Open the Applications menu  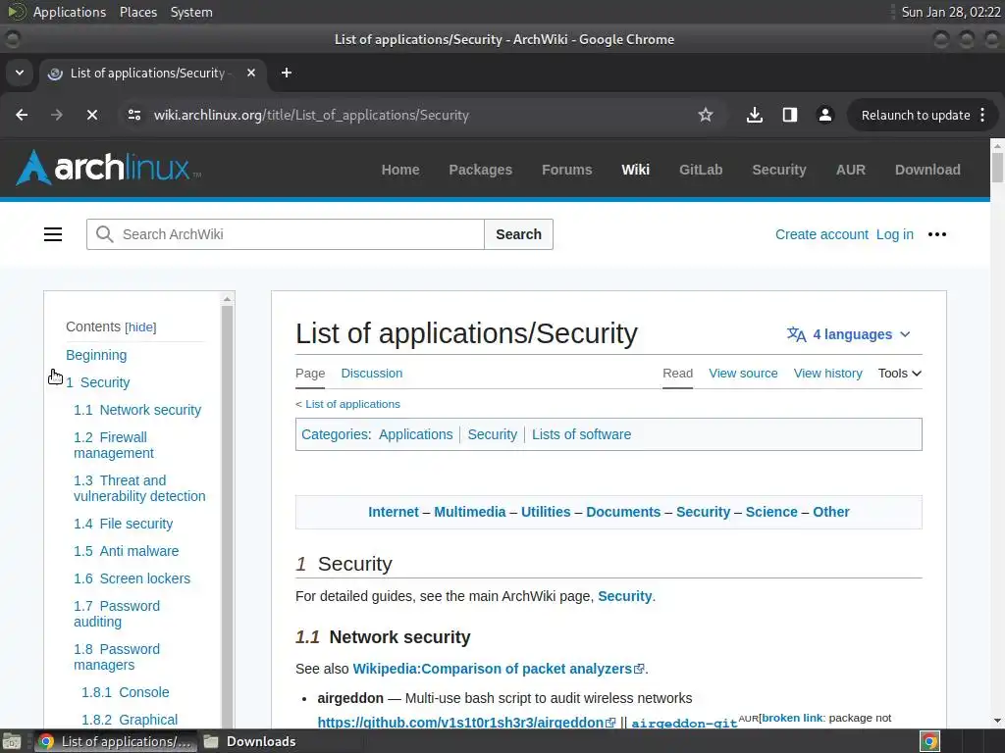tap(70, 12)
